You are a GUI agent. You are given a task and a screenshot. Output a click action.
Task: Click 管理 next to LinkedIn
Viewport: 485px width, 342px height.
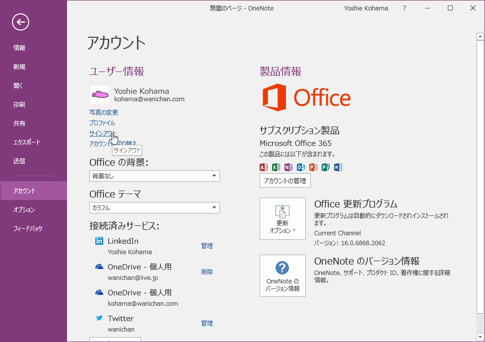[207, 246]
